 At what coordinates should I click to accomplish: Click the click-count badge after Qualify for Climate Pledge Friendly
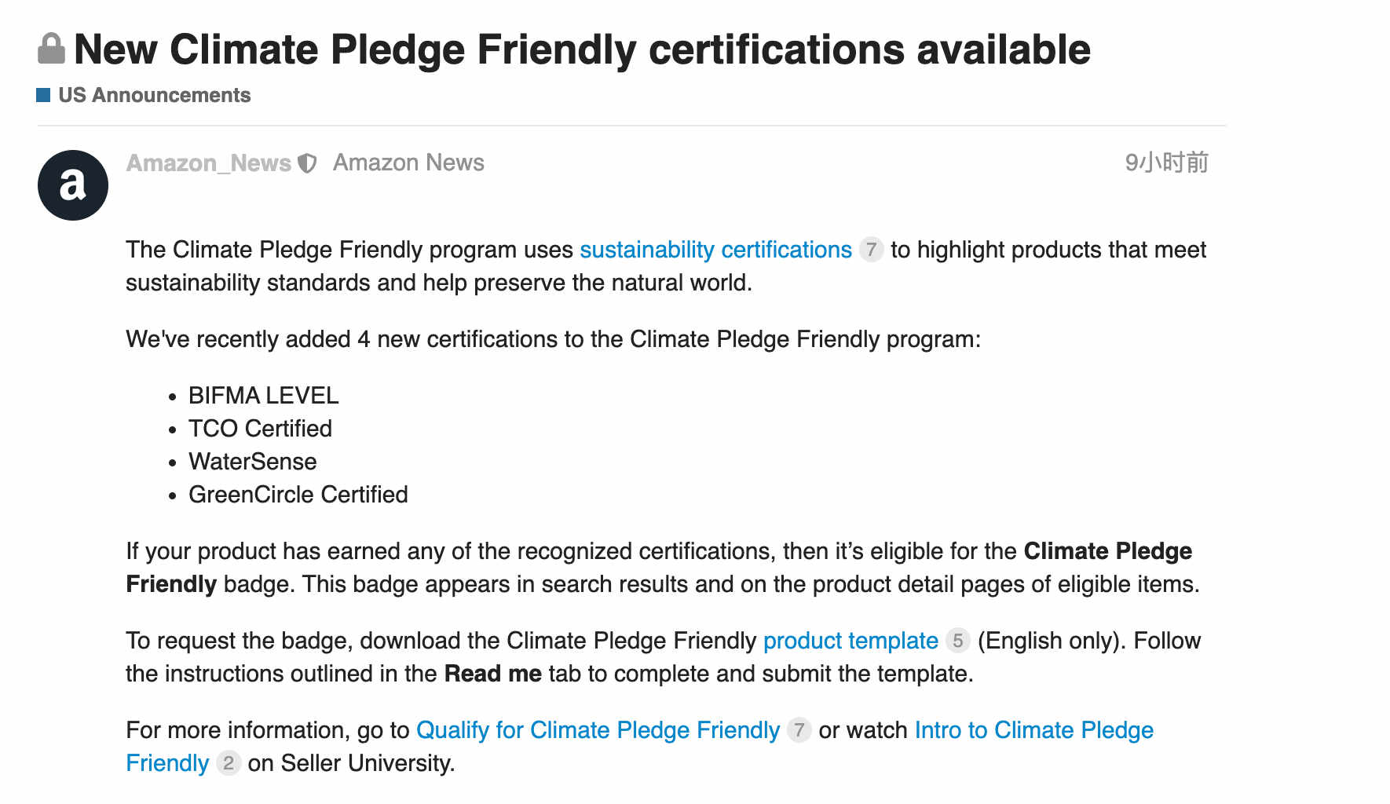(x=799, y=730)
